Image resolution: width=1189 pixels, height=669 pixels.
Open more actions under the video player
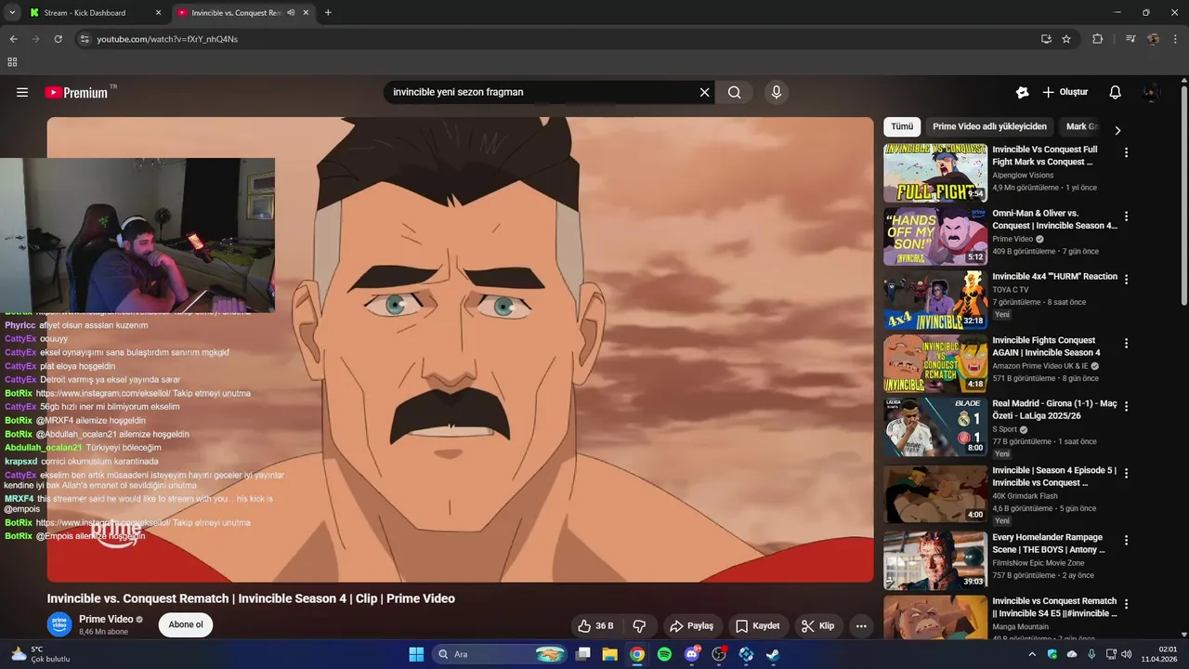(x=861, y=625)
